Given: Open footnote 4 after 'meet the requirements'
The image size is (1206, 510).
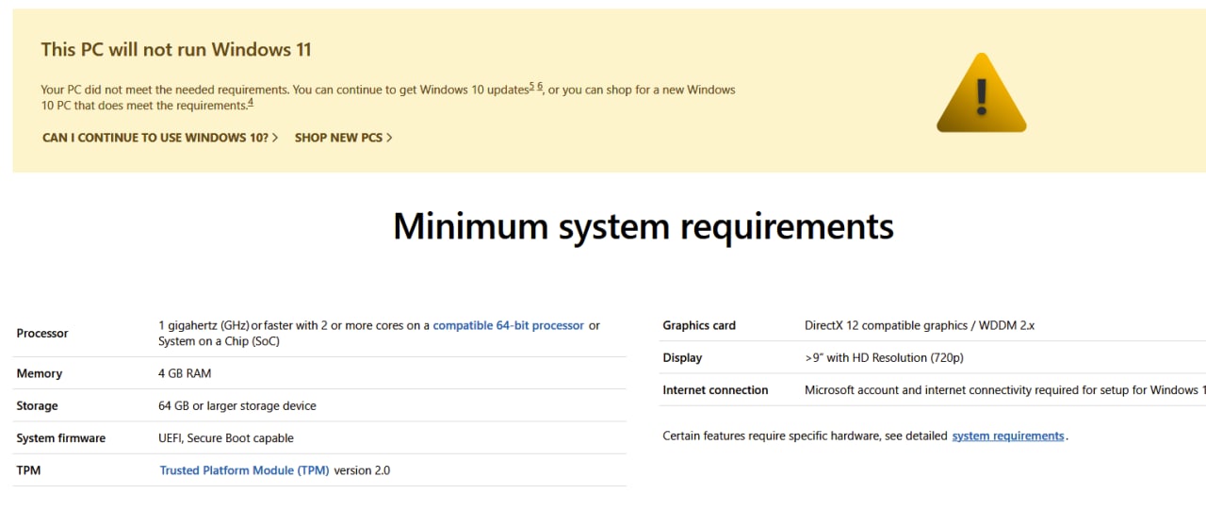Looking at the screenshot, I should point(251,103).
